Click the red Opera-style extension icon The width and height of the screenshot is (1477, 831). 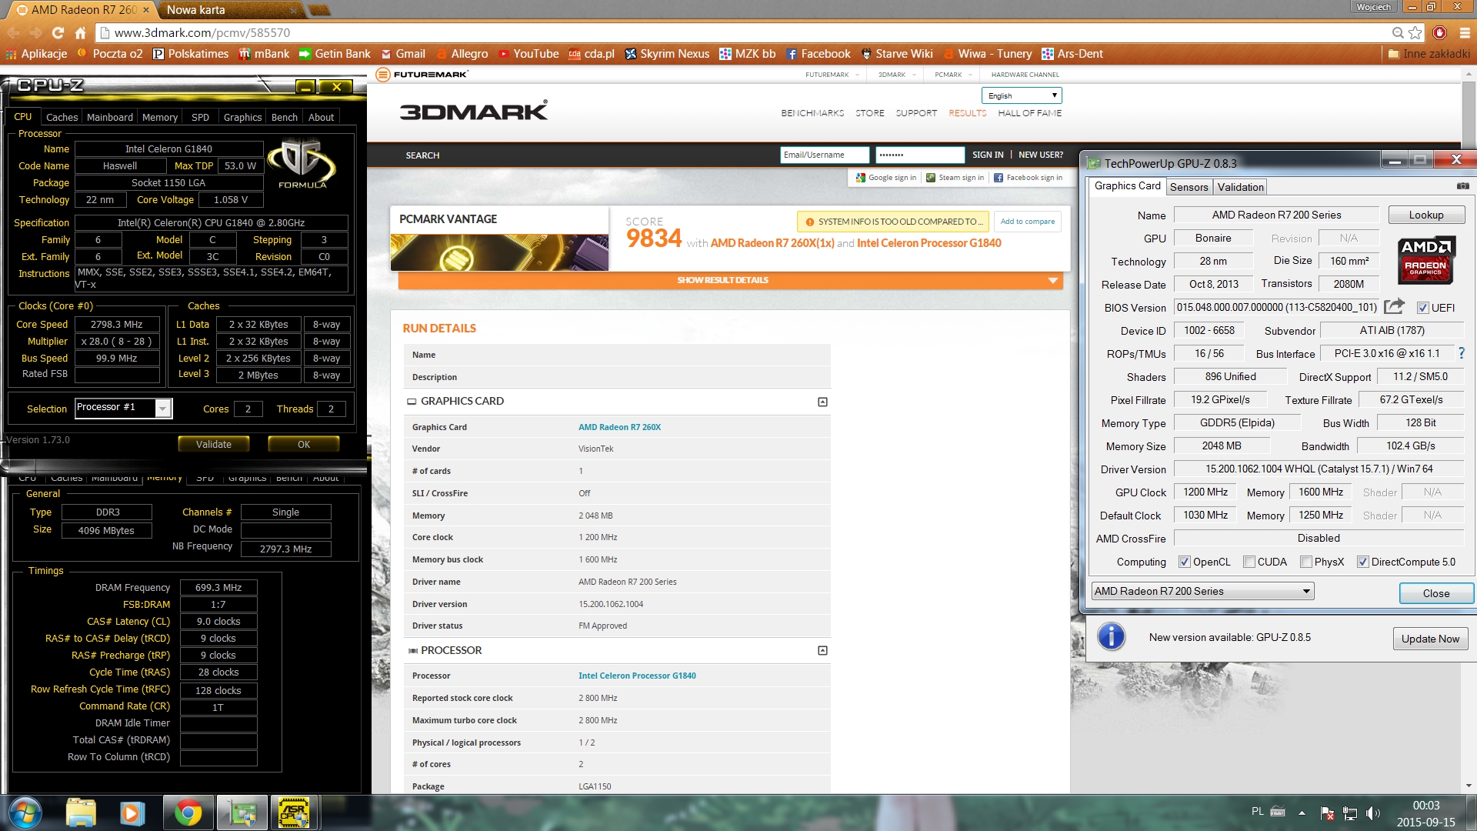pyautogui.click(x=1439, y=32)
